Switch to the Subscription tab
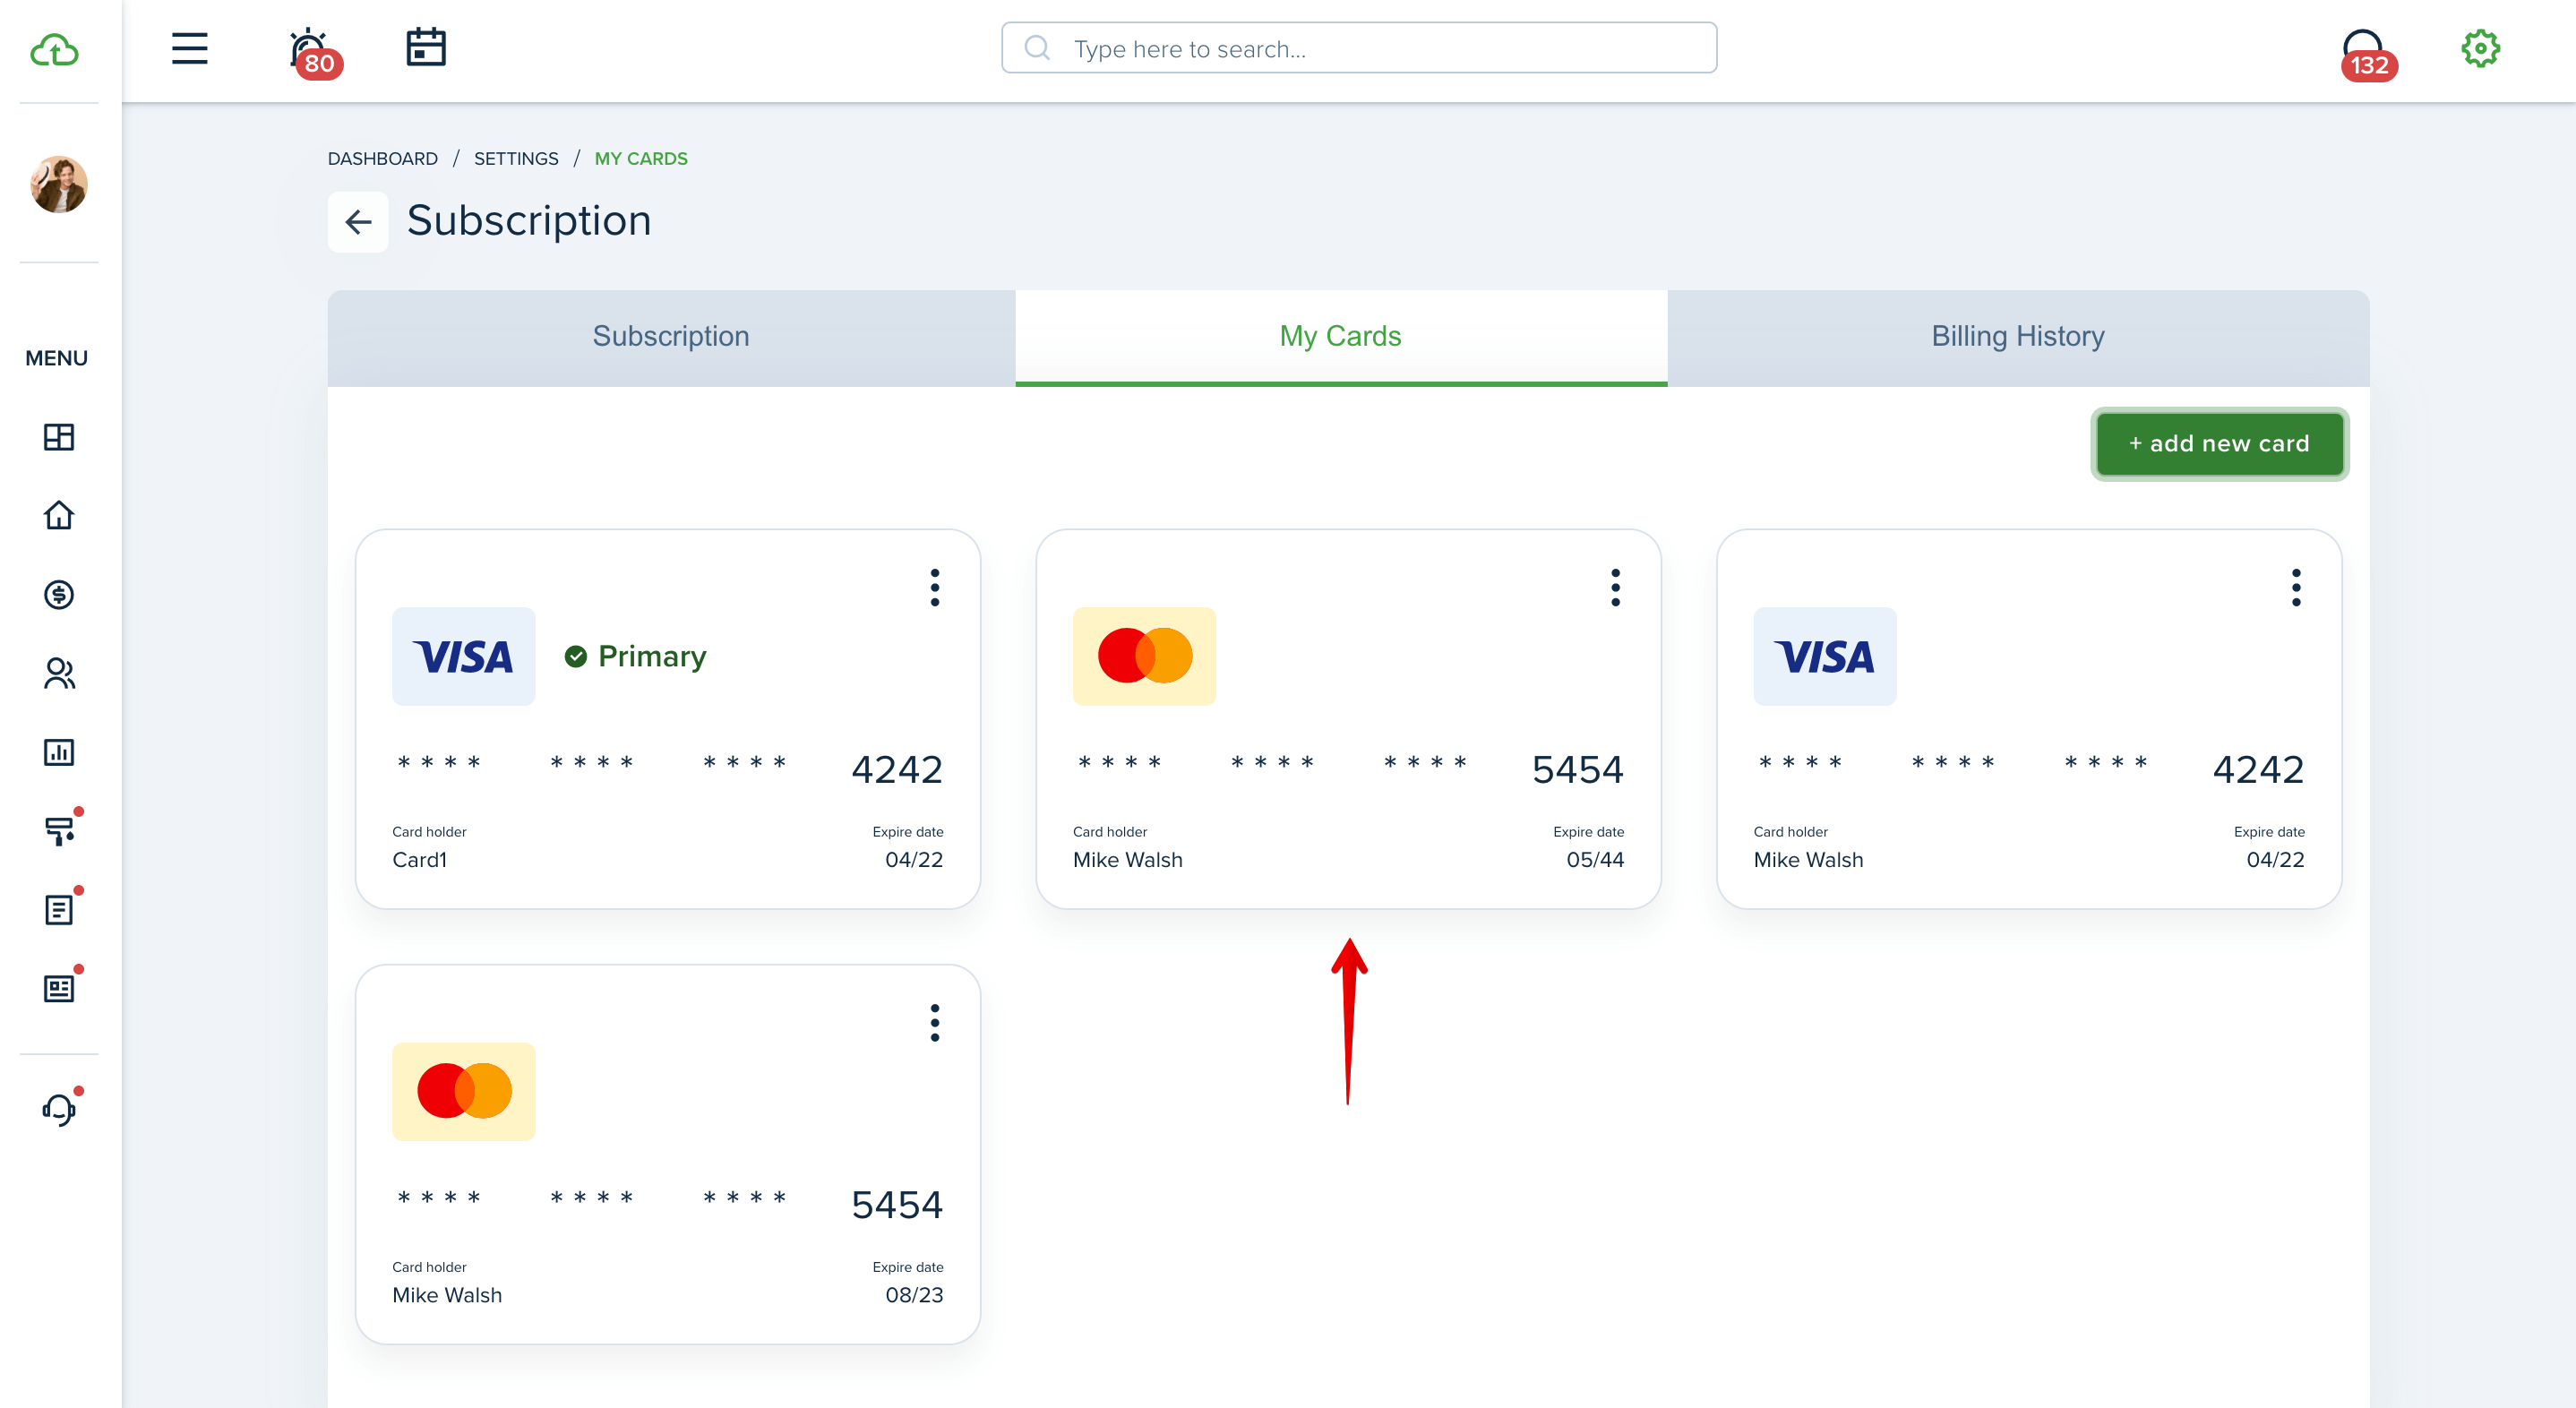The width and height of the screenshot is (2576, 1408). (671, 337)
